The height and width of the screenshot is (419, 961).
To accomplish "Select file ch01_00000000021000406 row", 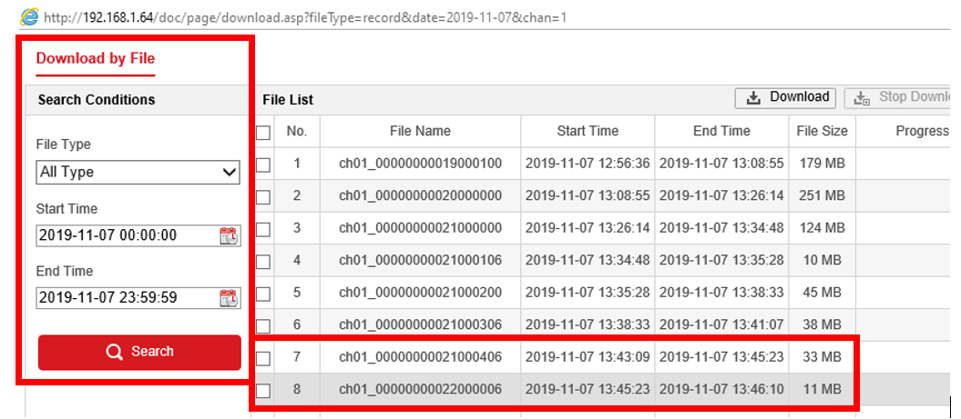I will pyautogui.click(x=420, y=356).
